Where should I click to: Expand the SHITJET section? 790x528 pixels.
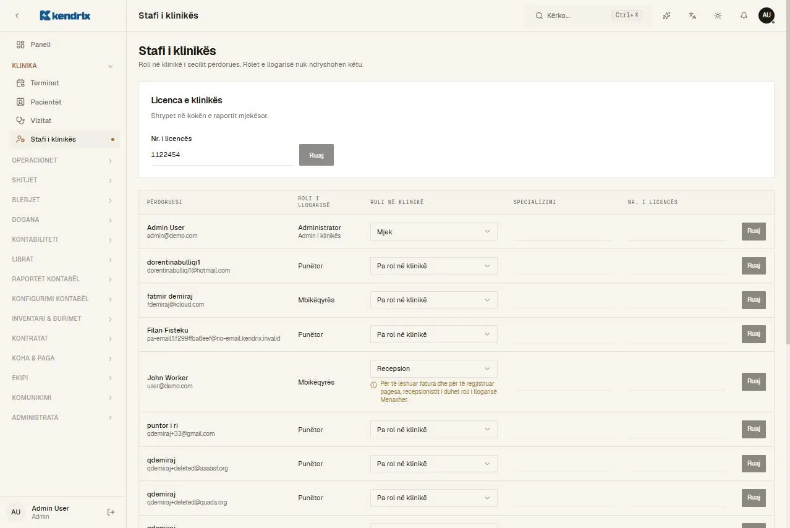click(63, 181)
